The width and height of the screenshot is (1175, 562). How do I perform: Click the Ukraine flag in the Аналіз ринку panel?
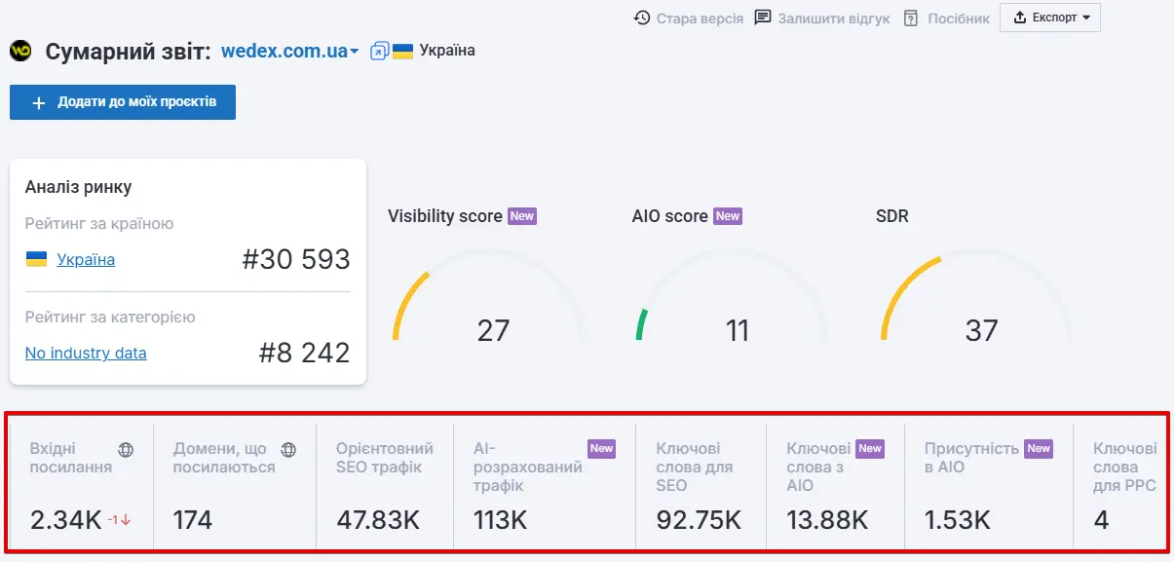click(x=36, y=259)
